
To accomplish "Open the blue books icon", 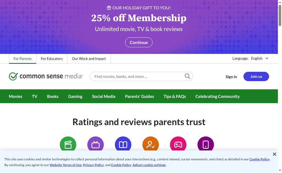I will click(x=123, y=144).
